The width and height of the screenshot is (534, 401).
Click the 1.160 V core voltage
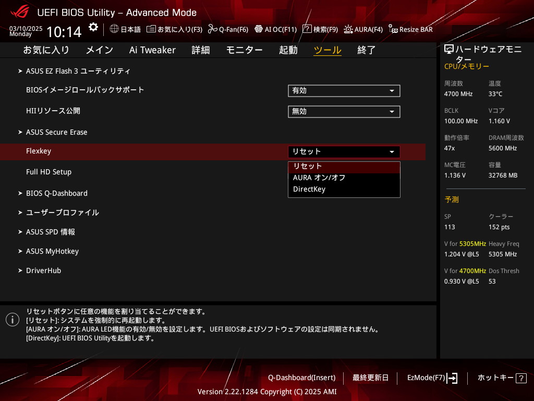[x=499, y=121]
